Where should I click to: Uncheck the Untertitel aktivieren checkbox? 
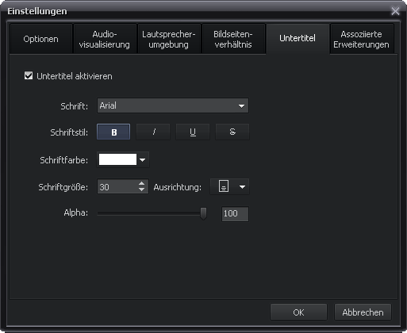click(x=29, y=75)
